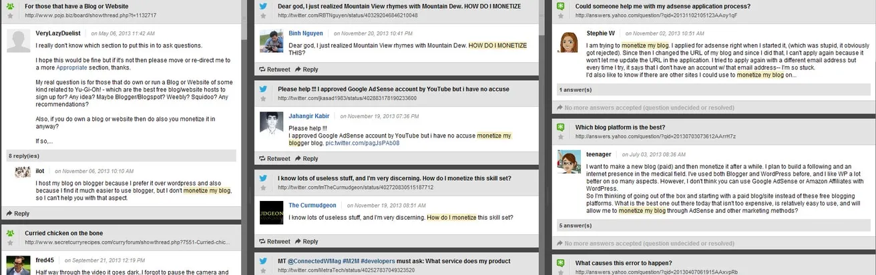Reply to ilot's forum comment
This screenshot has width=876, height=275.
tap(17, 214)
